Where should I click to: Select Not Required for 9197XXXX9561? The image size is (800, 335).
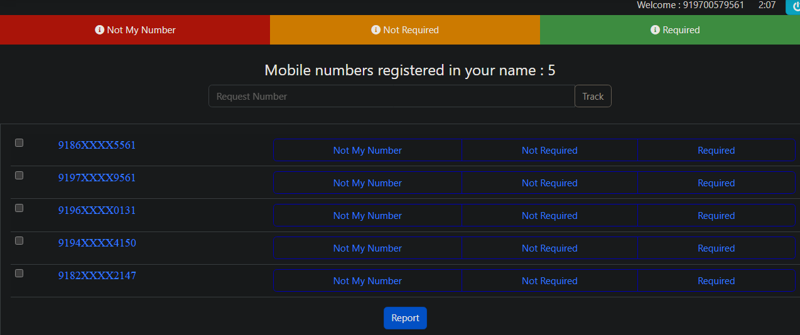point(549,183)
